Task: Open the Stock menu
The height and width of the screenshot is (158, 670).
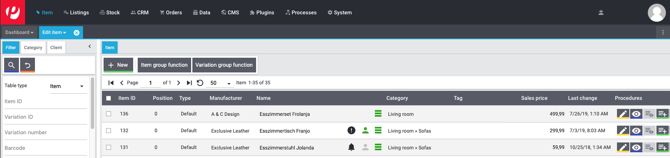Action: [x=110, y=13]
